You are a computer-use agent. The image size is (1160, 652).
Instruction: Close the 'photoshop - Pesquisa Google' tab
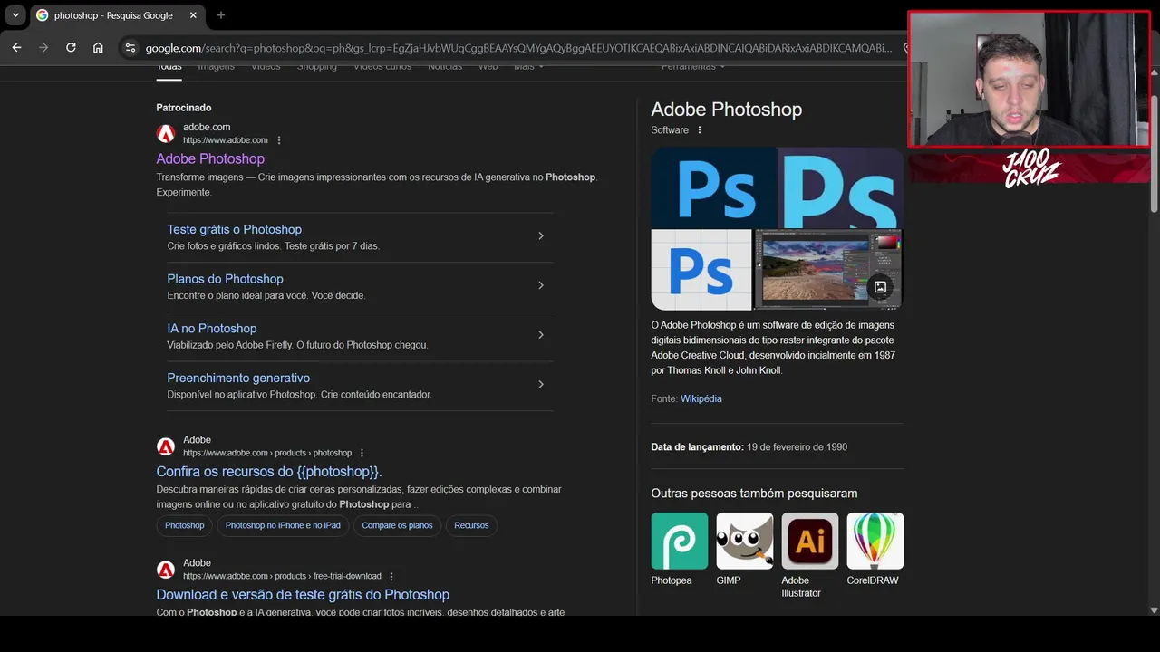coord(193,15)
